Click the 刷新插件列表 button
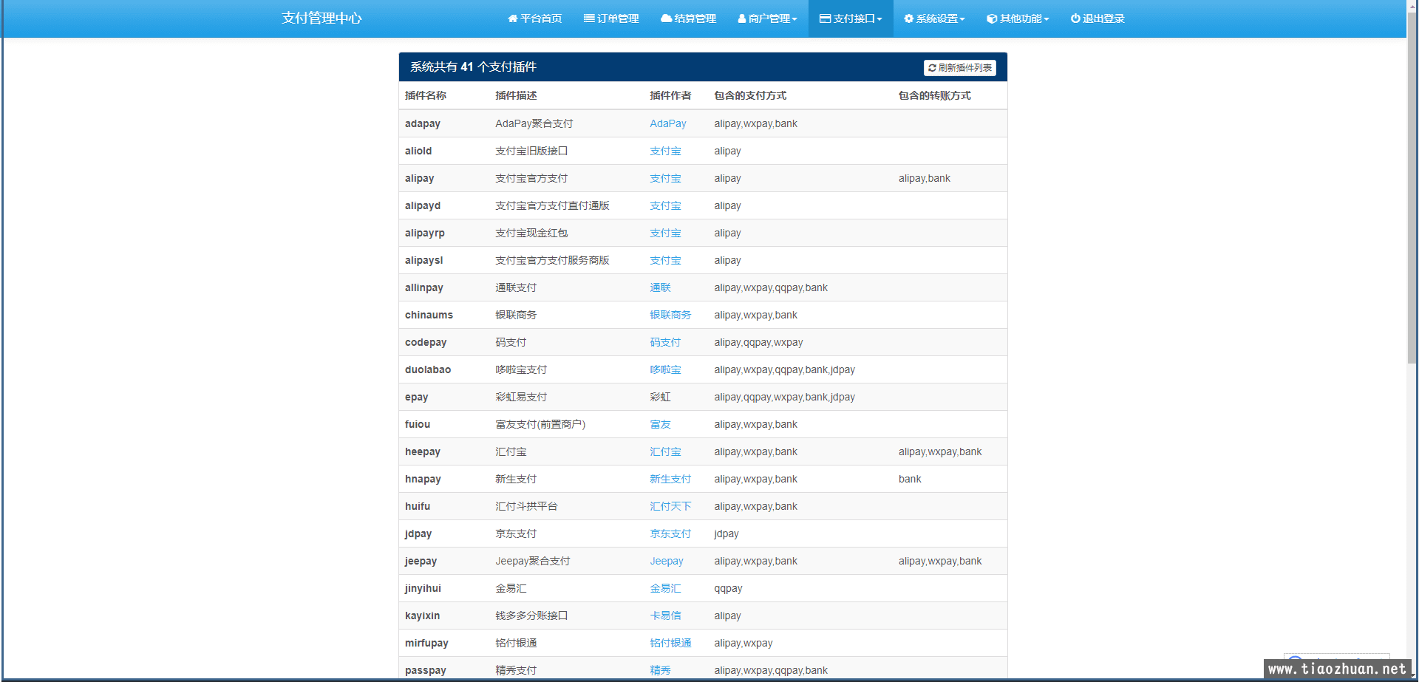Screen dimensions: 1419x682 pos(959,68)
